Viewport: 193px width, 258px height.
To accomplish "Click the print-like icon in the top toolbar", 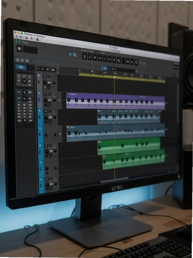I will [x=37, y=39].
